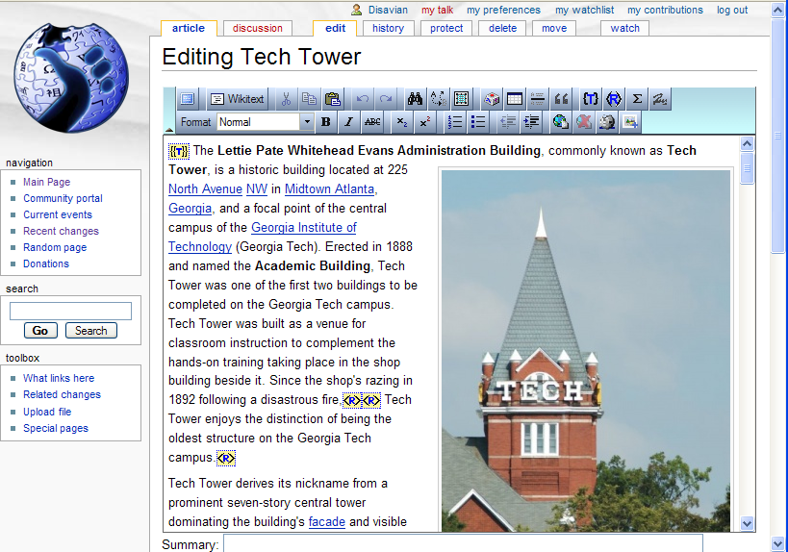Open Recent changes link
788x552 pixels.
click(x=61, y=231)
